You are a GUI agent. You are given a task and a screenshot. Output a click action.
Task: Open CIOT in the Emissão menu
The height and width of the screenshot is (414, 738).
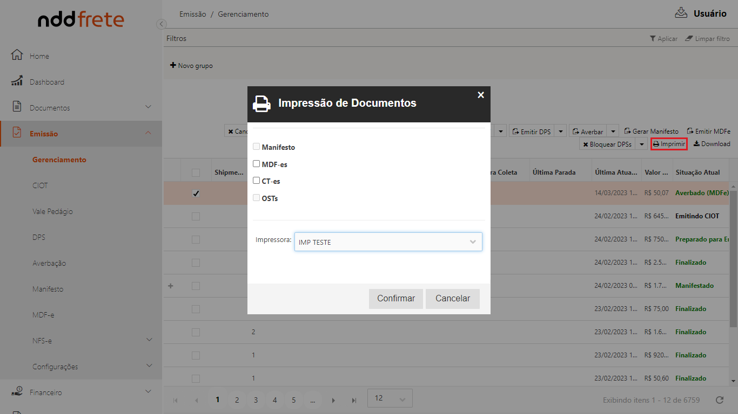point(40,185)
